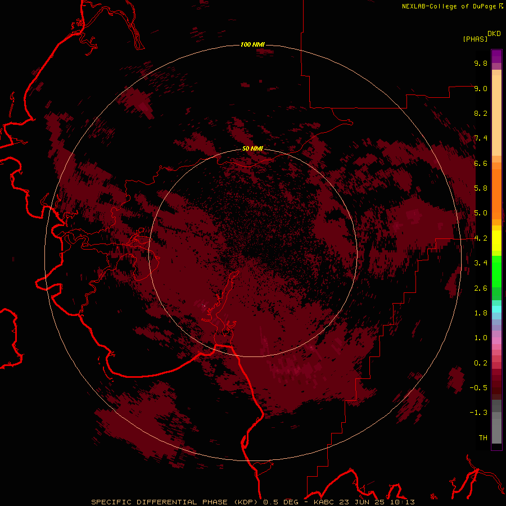Click the -0.5 scale value
This screenshot has height=506, width=506.
coord(478,388)
